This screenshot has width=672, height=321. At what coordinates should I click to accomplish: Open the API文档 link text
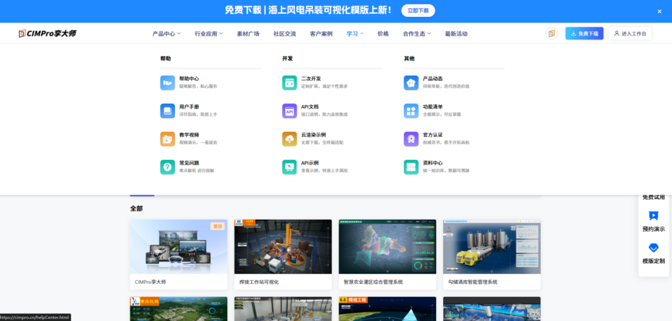[310, 107]
